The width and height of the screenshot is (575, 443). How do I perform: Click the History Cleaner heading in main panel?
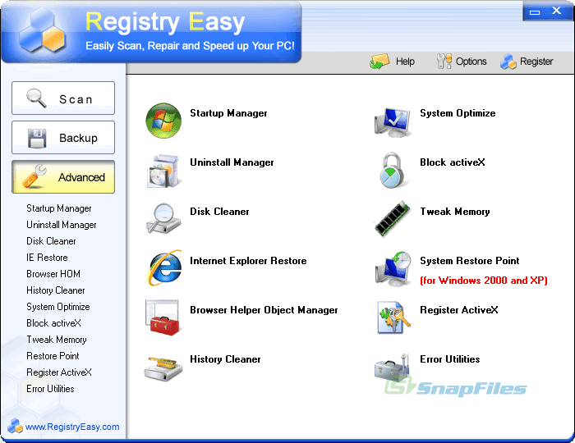point(225,359)
